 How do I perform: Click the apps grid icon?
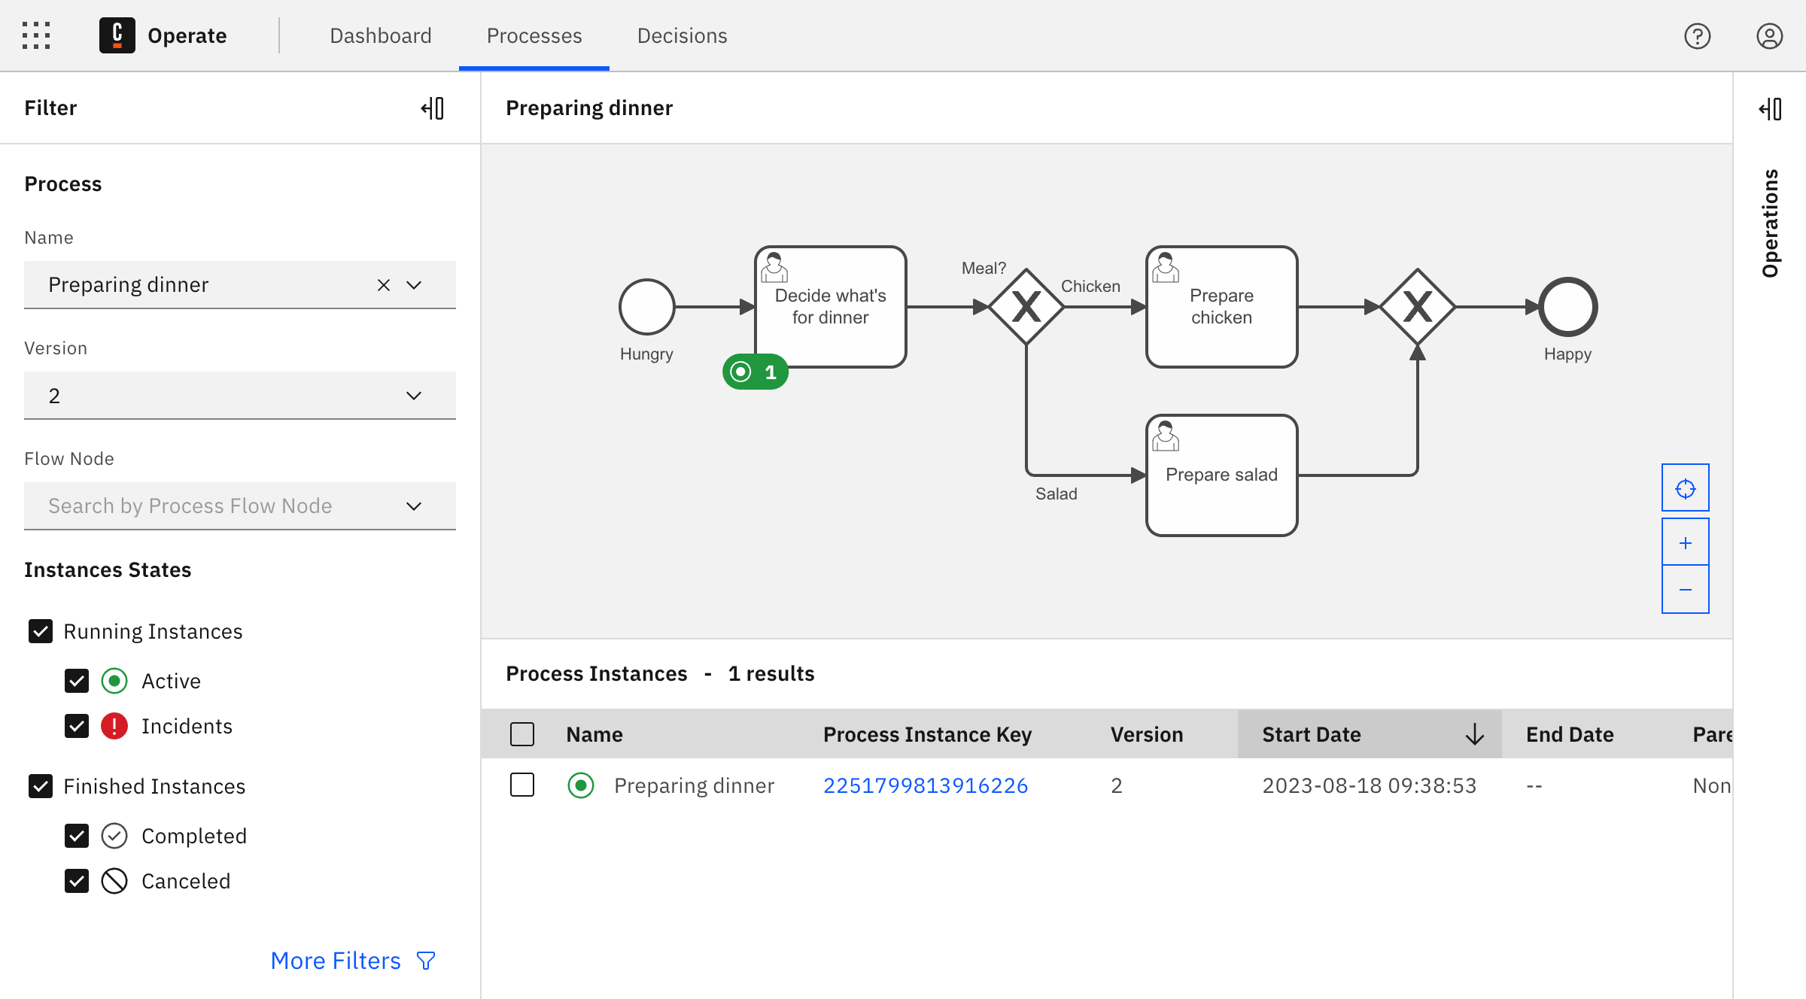(35, 35)
